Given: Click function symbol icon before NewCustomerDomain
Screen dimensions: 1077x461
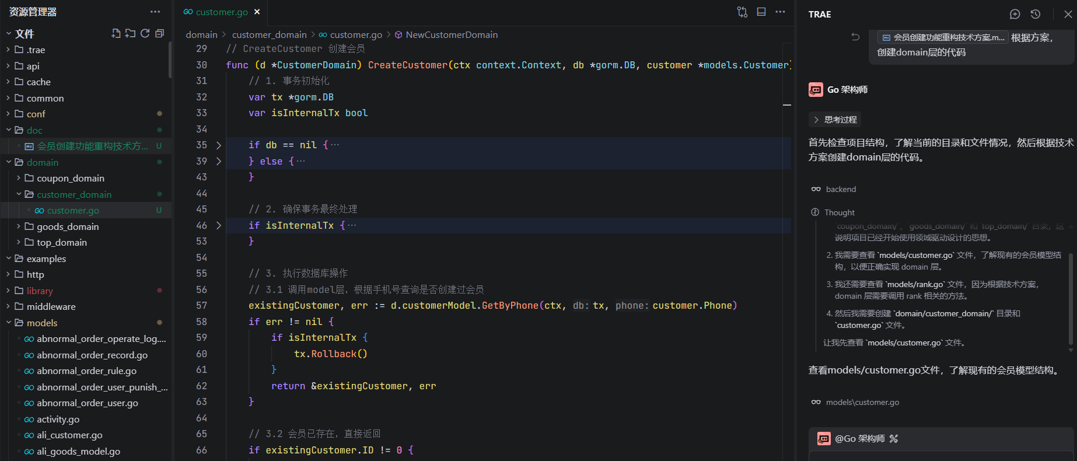Looking at the screenshot, I should (x=398, y=35).
